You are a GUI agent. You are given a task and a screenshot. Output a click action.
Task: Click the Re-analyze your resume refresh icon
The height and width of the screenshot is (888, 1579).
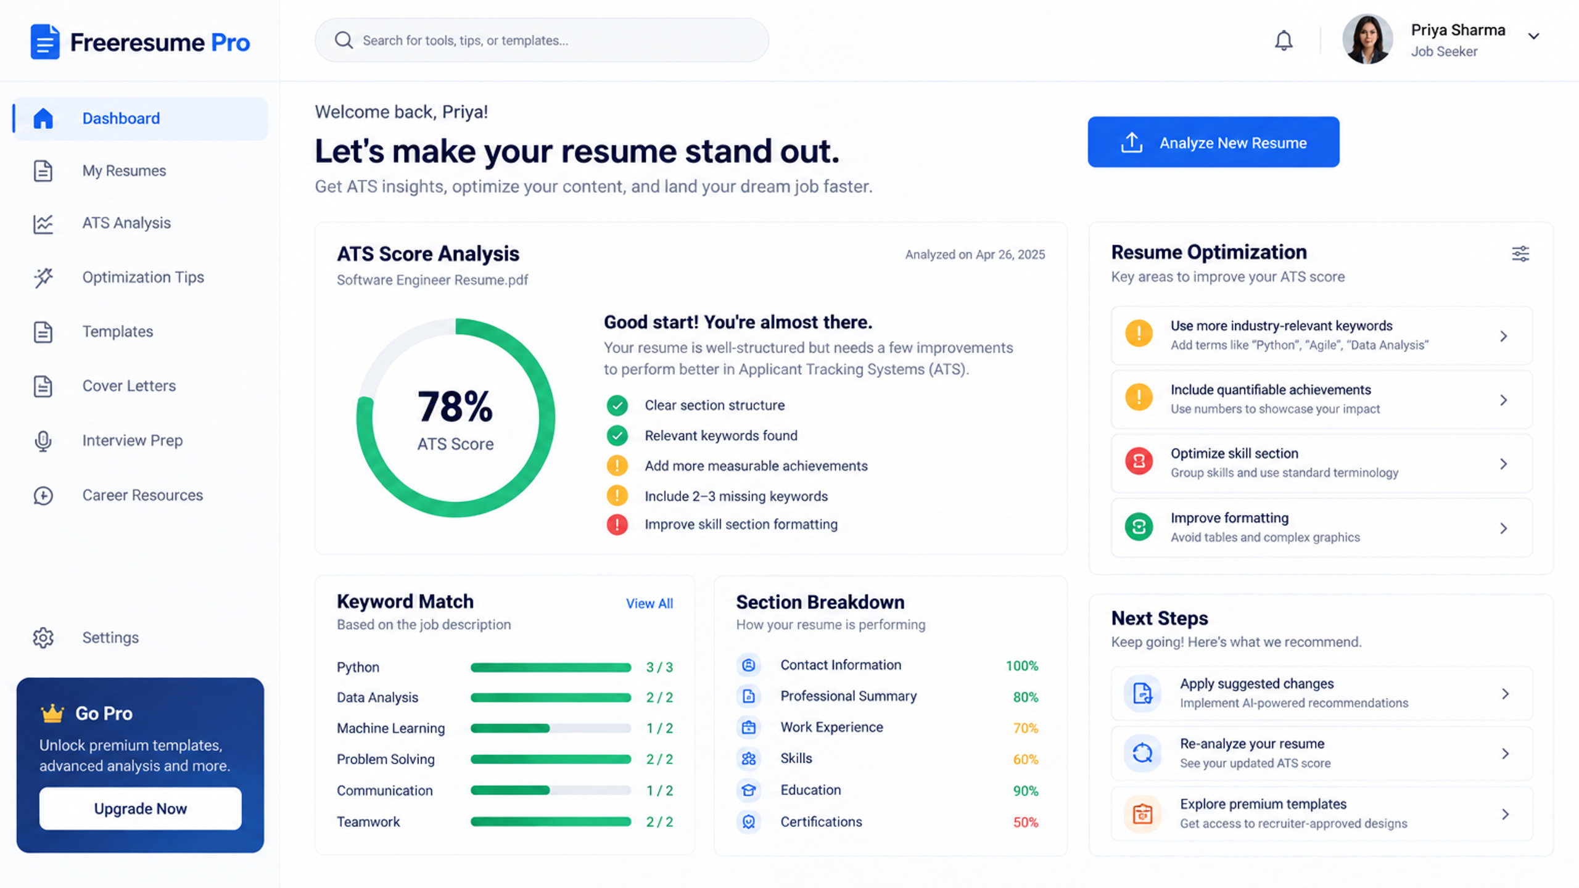click(x=1142, y=753)
